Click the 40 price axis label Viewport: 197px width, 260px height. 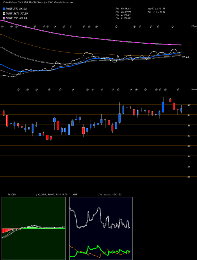189,105
